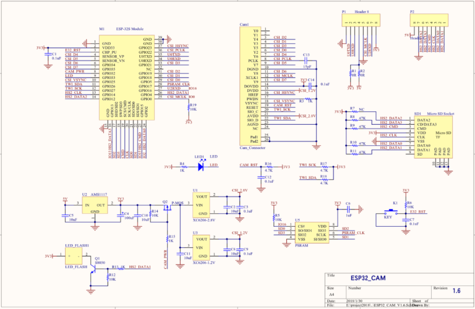This screenshot has height=309, width=475.
Task: Click resistor R18 4.7K on TWI_SDA
Action: click(324, 179)
